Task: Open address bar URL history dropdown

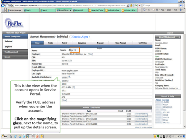Action: click(x=128, y=5)
